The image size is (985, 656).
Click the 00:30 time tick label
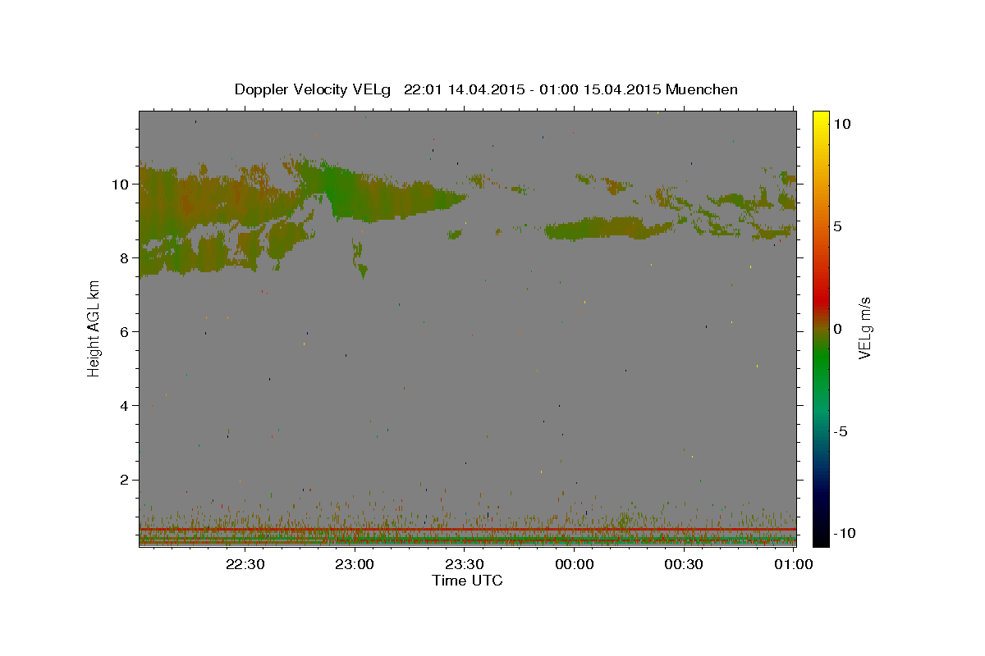[x=684, y=564]
